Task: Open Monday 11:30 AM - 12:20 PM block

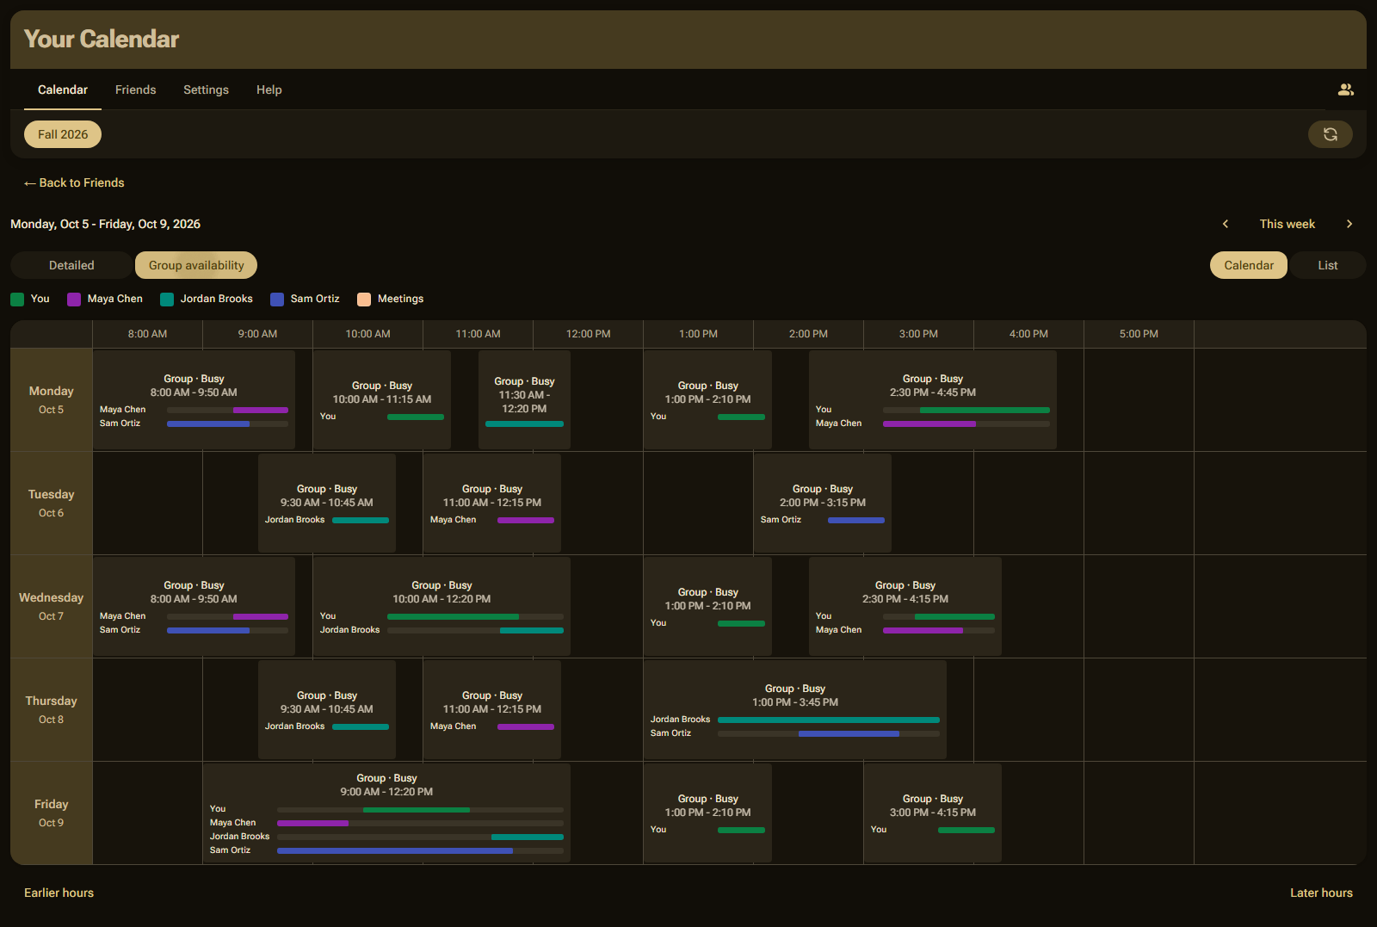Action: pyautogui.click(x=524, y=399)
